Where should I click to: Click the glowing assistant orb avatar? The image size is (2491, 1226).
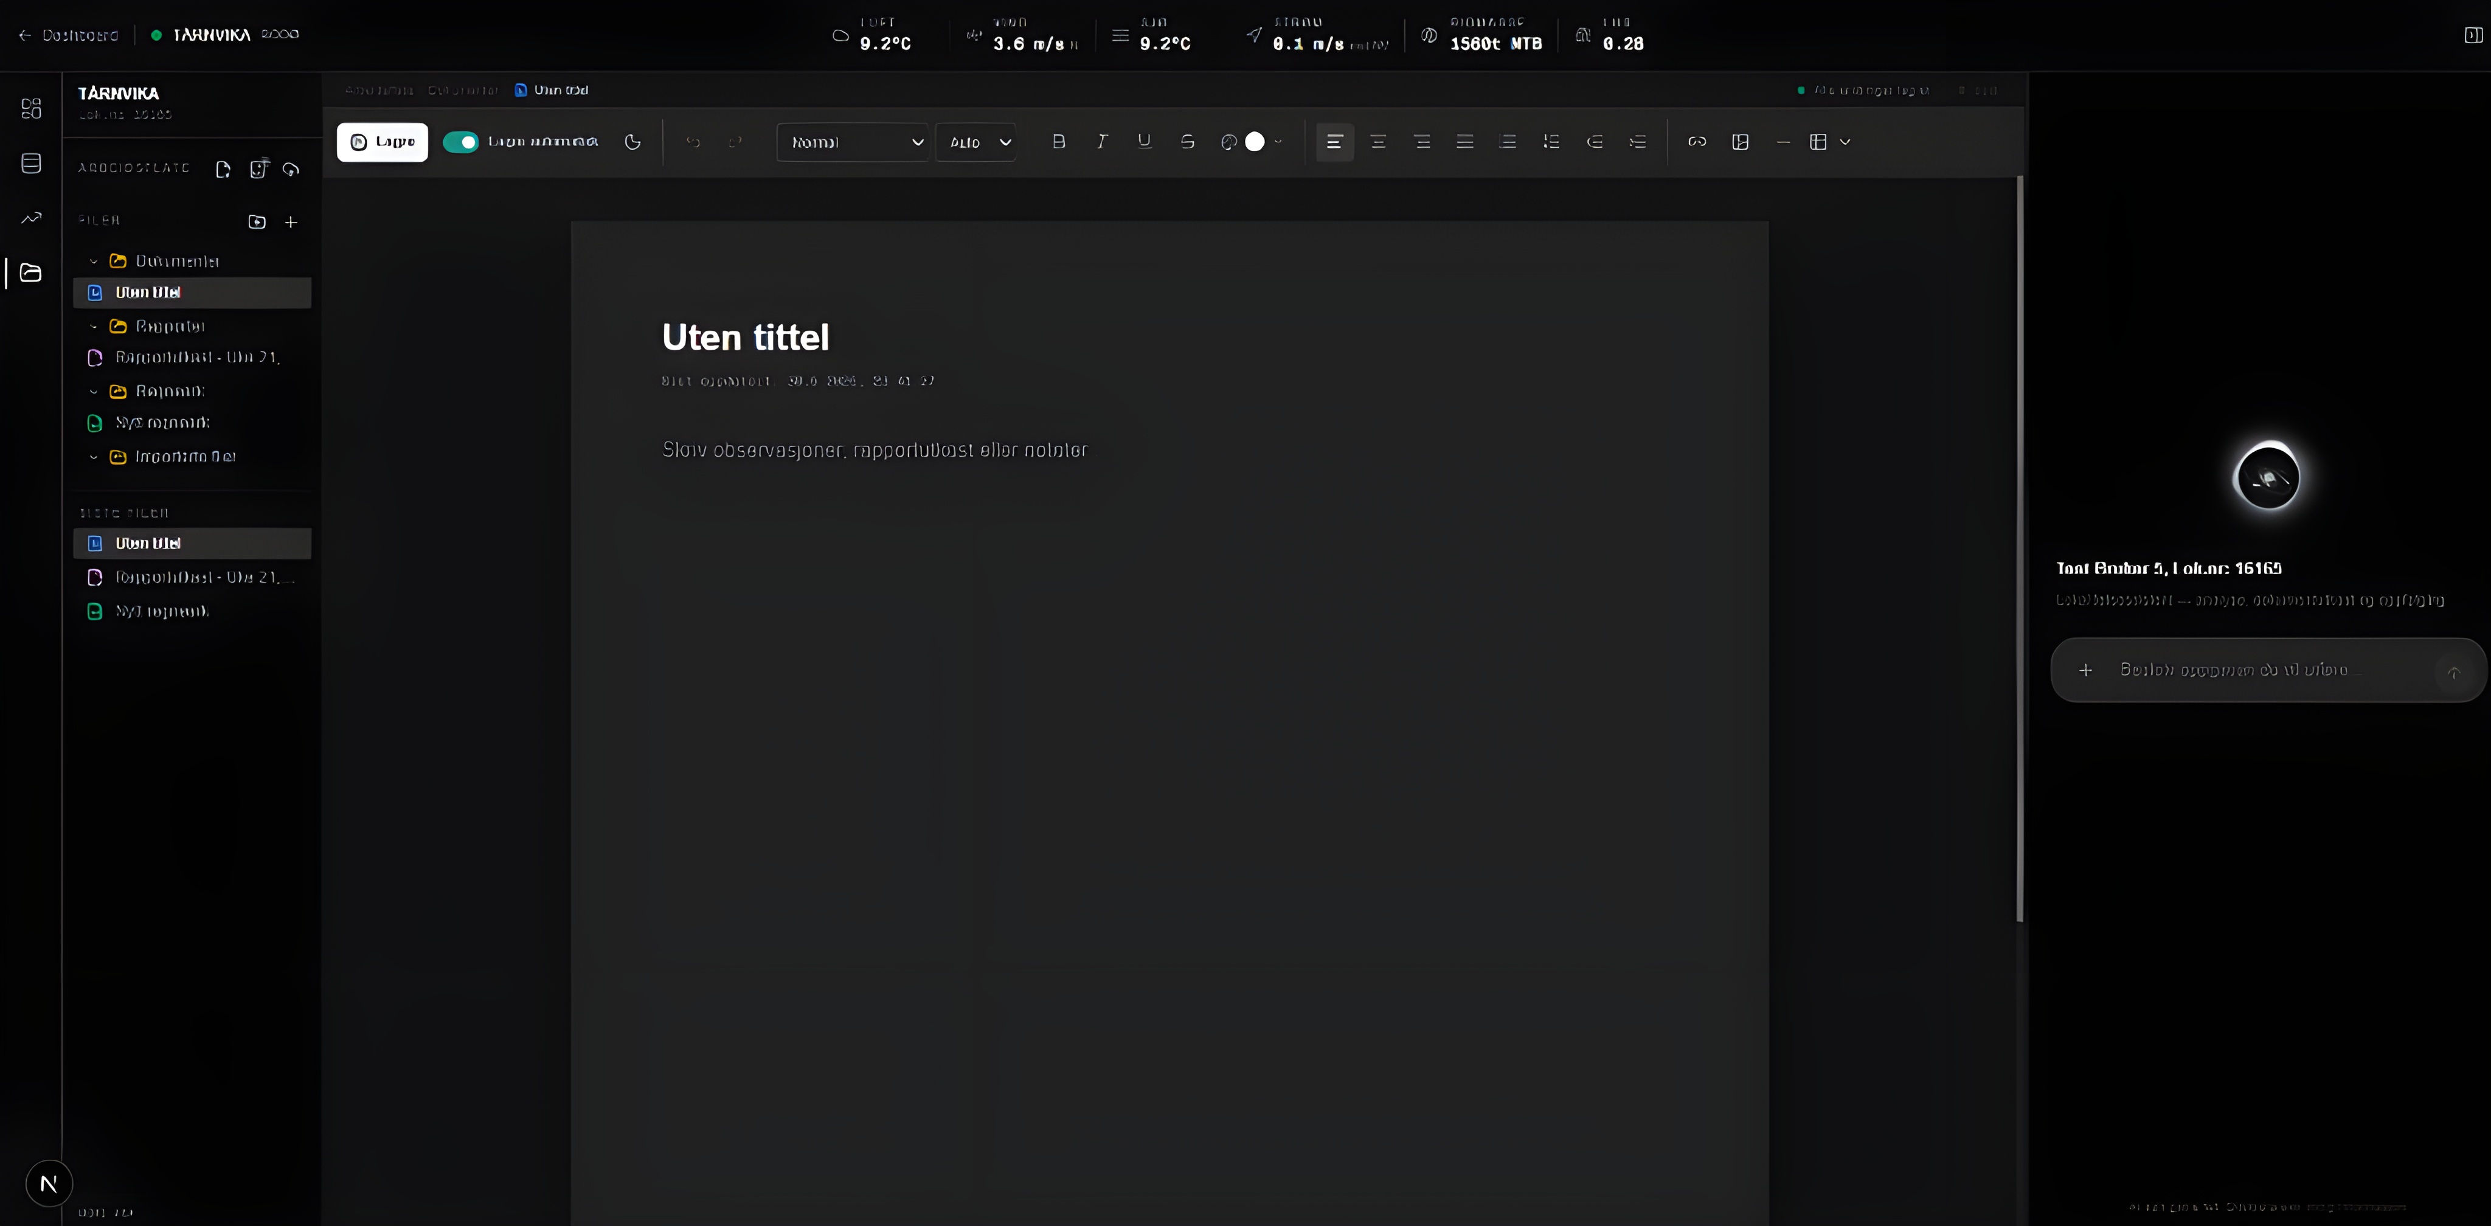[x=2268, y=477]
